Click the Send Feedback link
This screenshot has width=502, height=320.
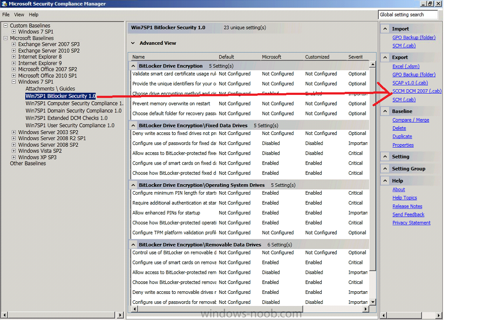pos(408,215)
